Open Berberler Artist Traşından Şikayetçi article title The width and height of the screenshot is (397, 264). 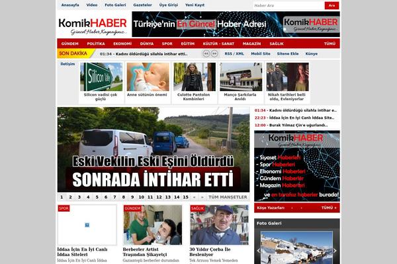(x=145, y=252)
